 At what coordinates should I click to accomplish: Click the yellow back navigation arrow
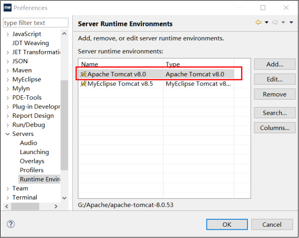click(x=258, y=22)
